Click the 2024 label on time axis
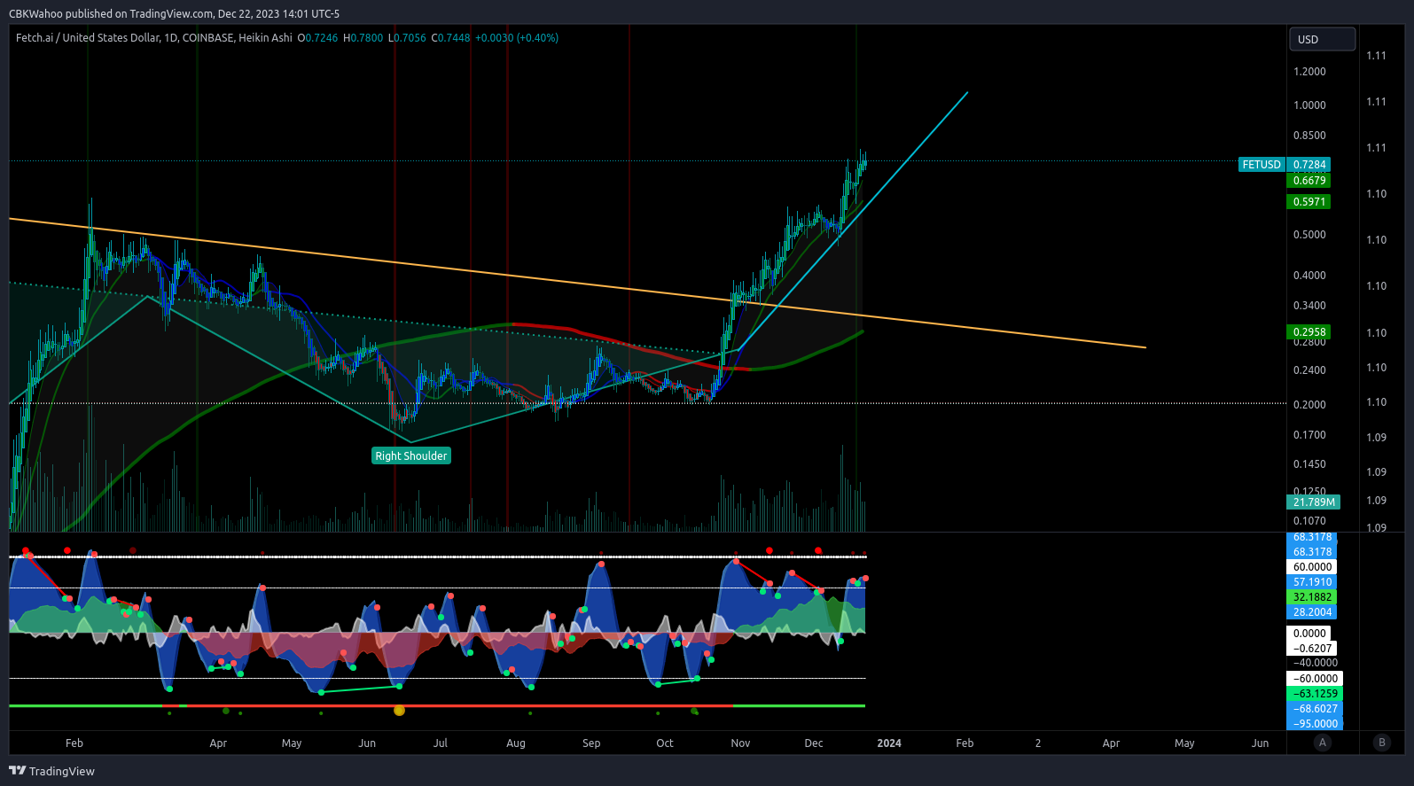 pyautogui.click(x=889, y=743)
